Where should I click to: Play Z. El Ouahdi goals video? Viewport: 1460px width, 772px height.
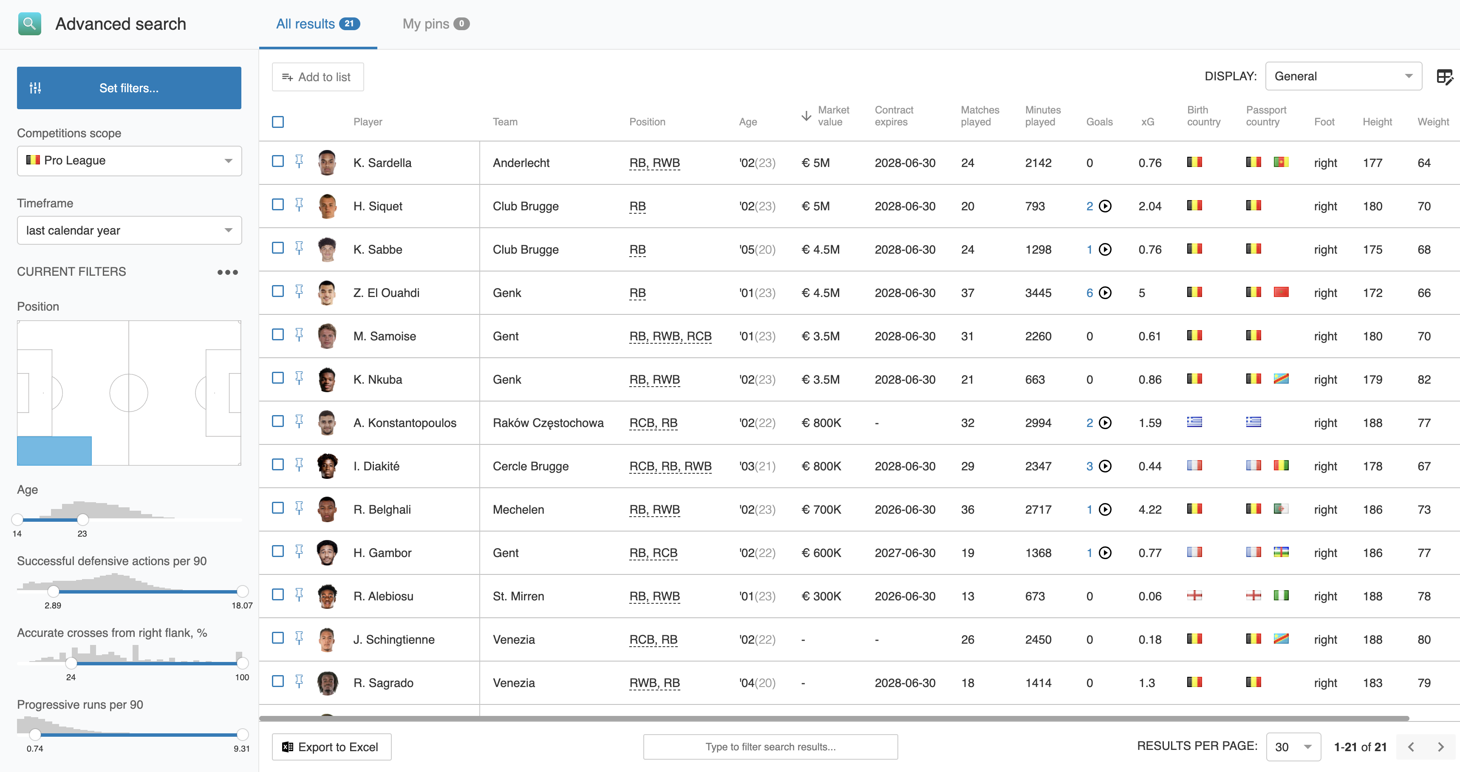pyautogui.click(x=1105, y=293)
